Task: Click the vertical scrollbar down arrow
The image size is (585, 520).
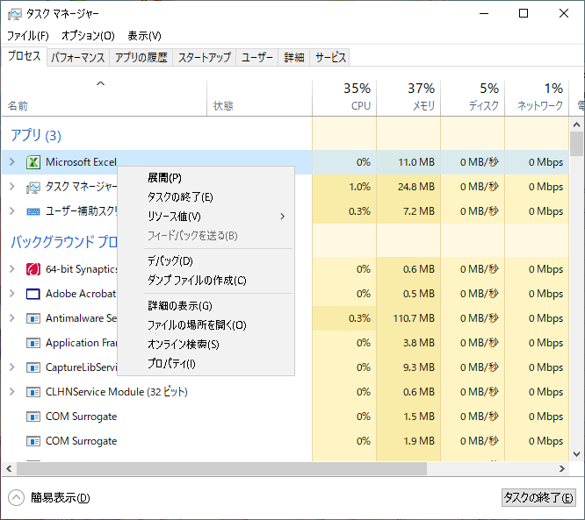Action: pos(577,454)
